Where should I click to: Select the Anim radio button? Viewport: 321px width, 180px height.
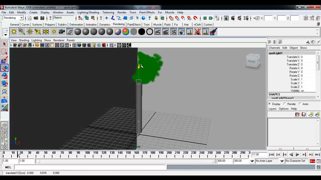(x=300, y=104)
